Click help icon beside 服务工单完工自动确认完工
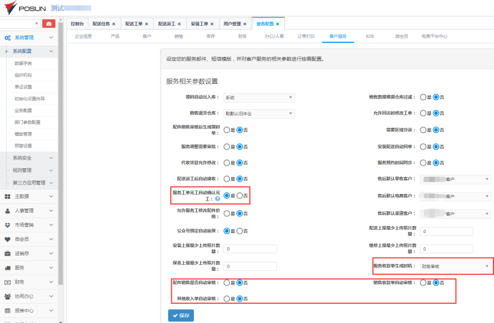 coord(217,199)
